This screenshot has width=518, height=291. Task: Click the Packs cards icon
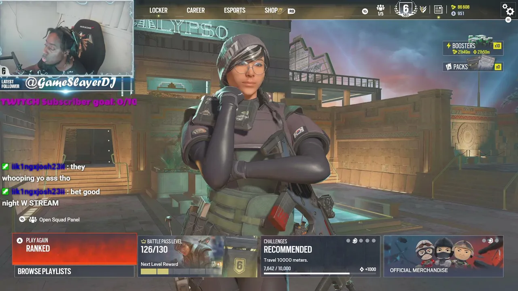click(449, 67)
